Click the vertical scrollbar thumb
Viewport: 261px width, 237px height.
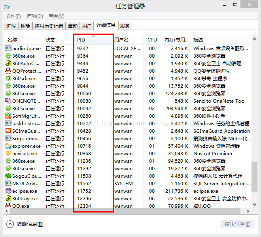click(x=254, y=177)
